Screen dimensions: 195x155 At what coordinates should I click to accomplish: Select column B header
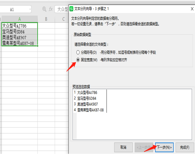pyautogui.click(x=46, y=19)
